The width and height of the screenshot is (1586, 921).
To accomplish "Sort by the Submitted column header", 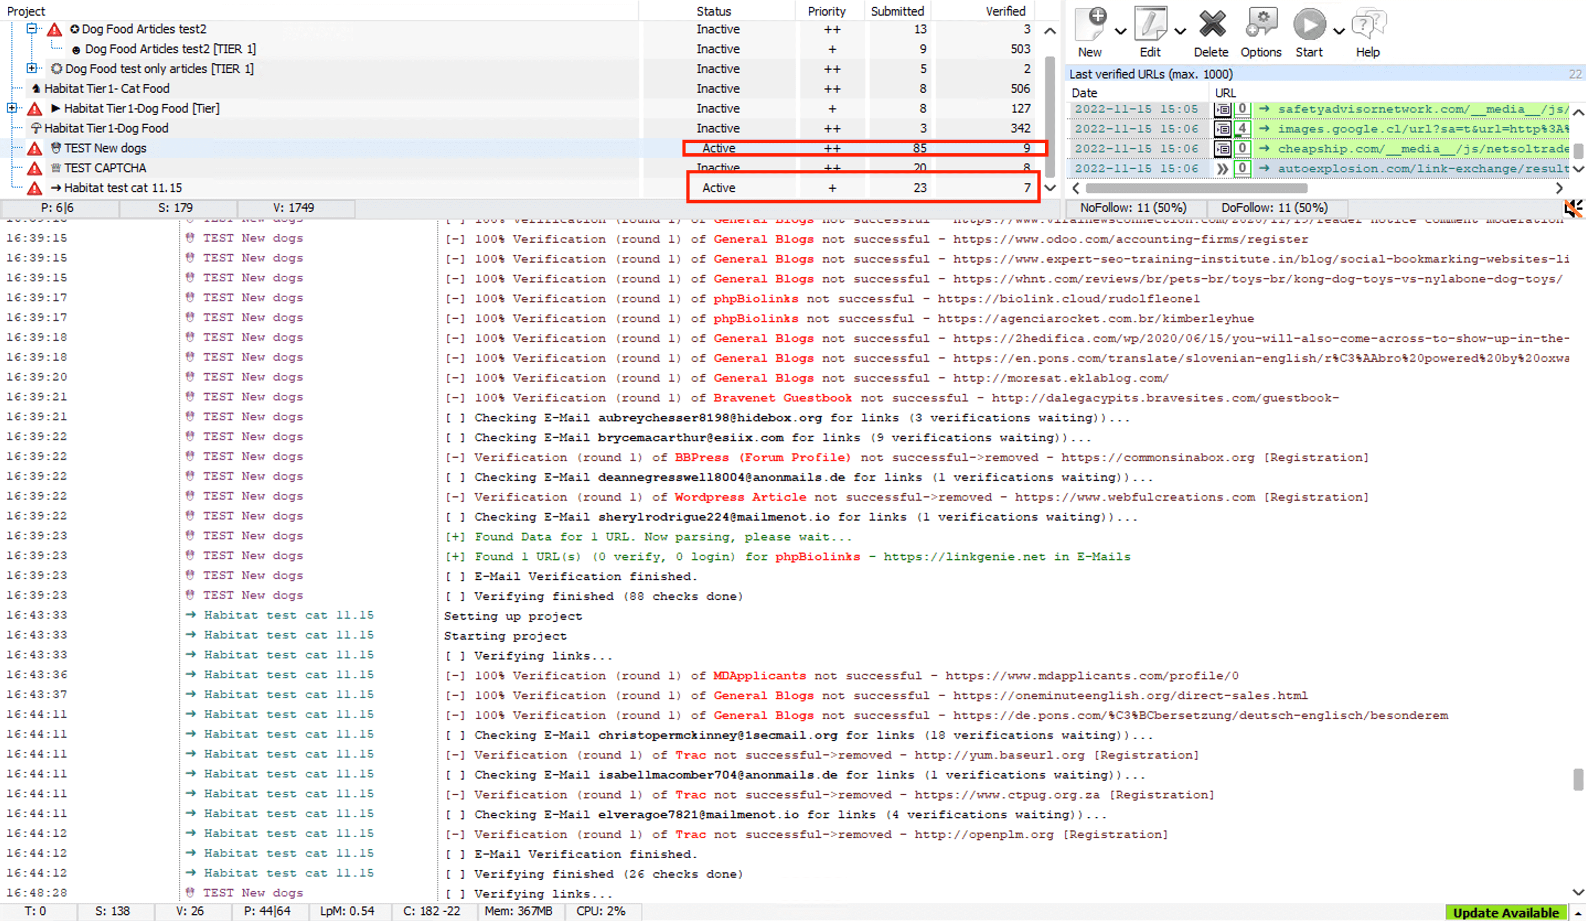I will [x=897, y=10].
